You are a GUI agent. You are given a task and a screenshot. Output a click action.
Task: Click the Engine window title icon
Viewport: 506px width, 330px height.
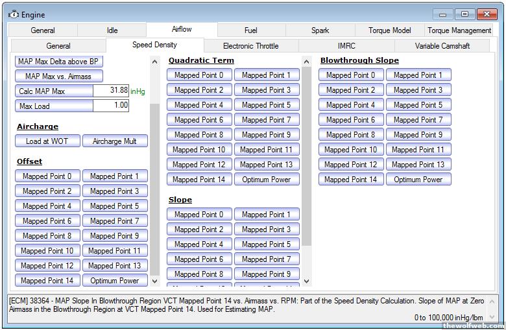click(14, 14)
